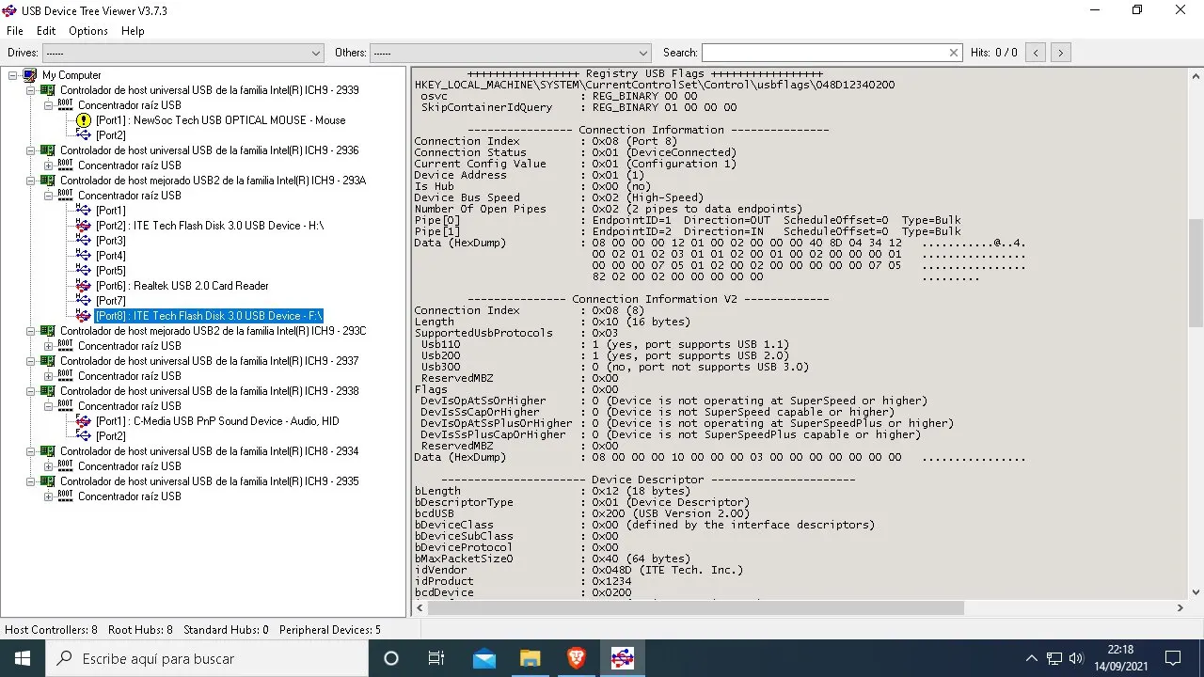Open the Edit menu

pos(46,31)
